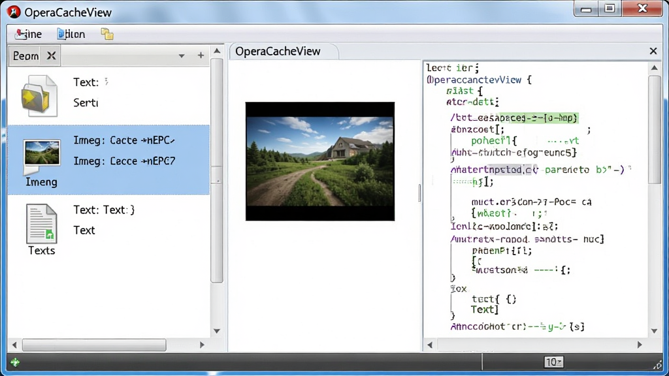This screenshot has height=376, width=669.
Task: Close the 'Peom' tab
Action: [51, 56]
